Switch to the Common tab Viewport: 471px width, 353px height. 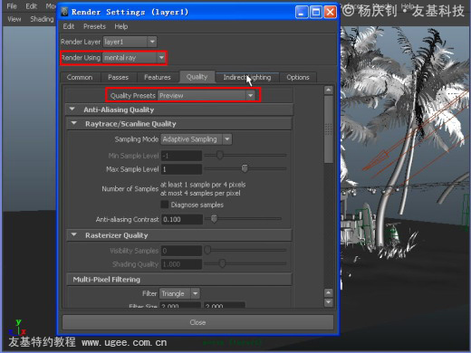pos(80,77)
